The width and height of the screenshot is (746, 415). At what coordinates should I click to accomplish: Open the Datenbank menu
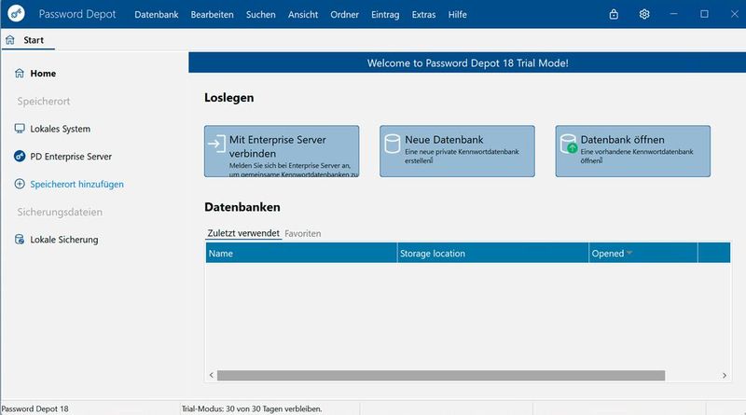coord(157,15)
